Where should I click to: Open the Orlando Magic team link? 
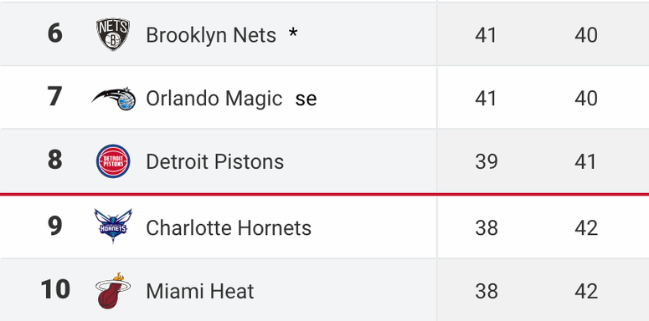point(214,99)
